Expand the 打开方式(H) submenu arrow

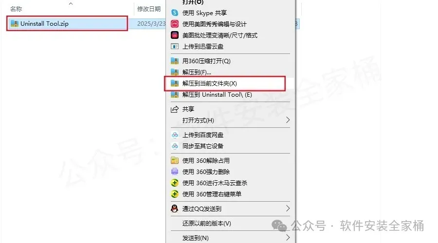coord(288,120)
